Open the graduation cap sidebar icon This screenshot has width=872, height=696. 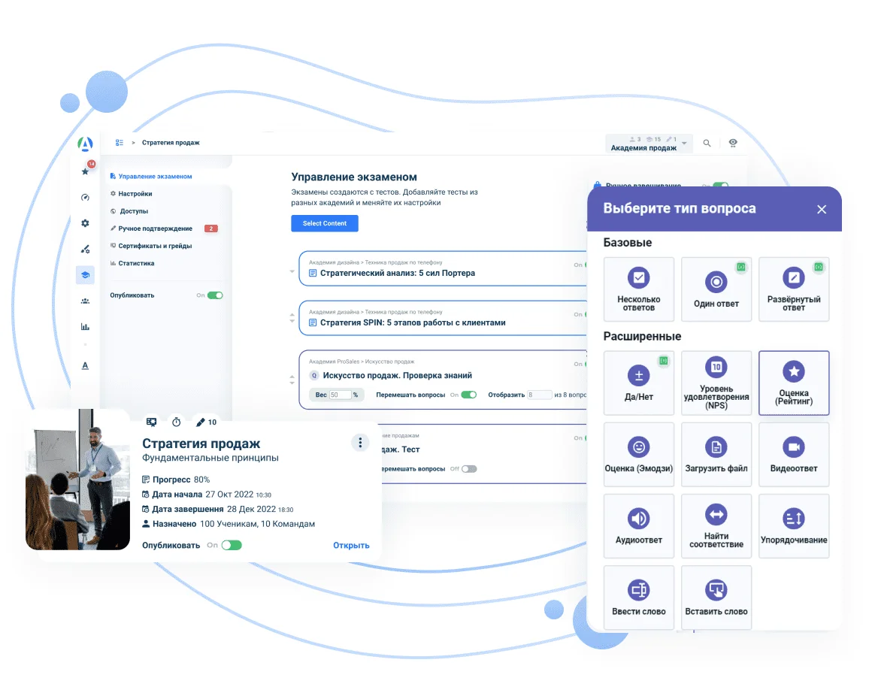(x=85, y=275)
